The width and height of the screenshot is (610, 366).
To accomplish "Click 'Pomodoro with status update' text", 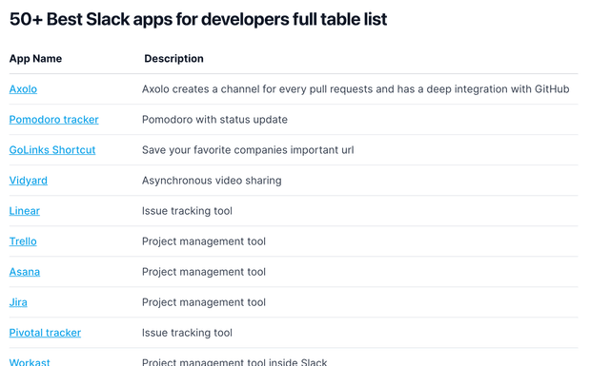I will [214, 120].
